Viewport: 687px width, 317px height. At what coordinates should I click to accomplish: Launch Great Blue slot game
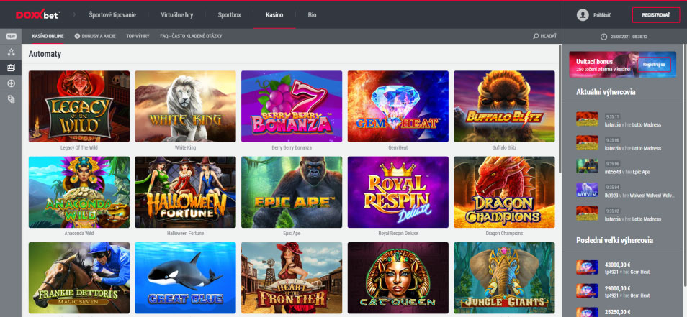pos(185,277)
